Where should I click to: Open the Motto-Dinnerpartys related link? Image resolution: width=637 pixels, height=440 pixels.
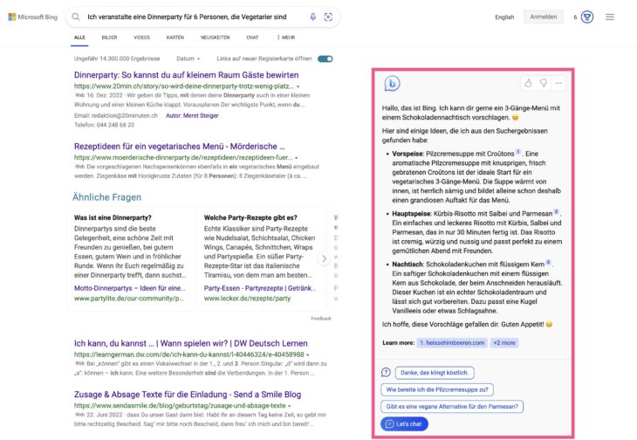coord(129,288)
